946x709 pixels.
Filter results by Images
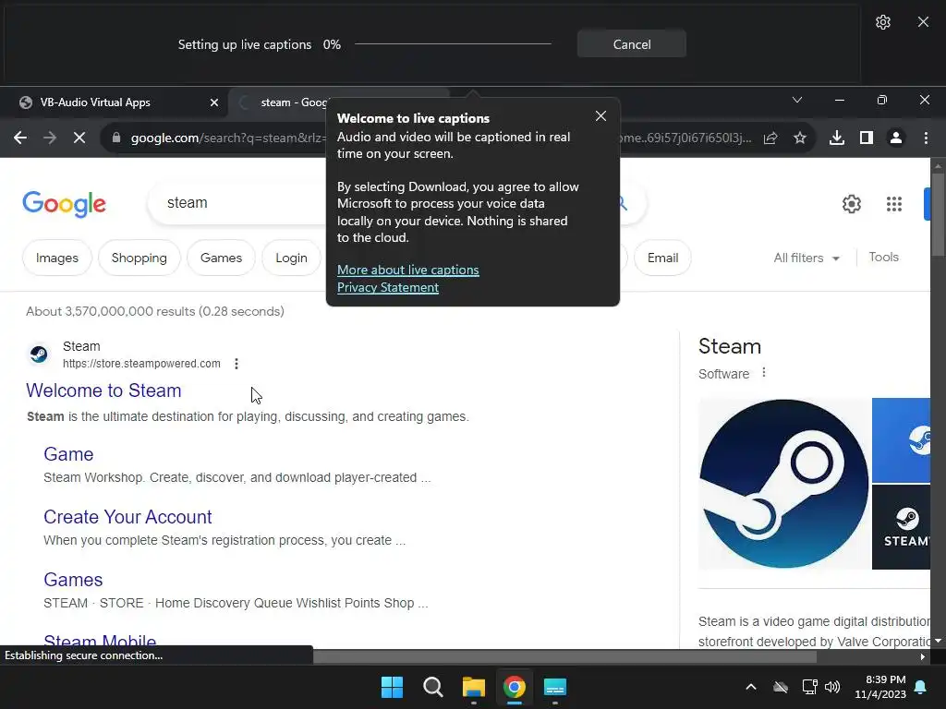[x=56, y=258]
